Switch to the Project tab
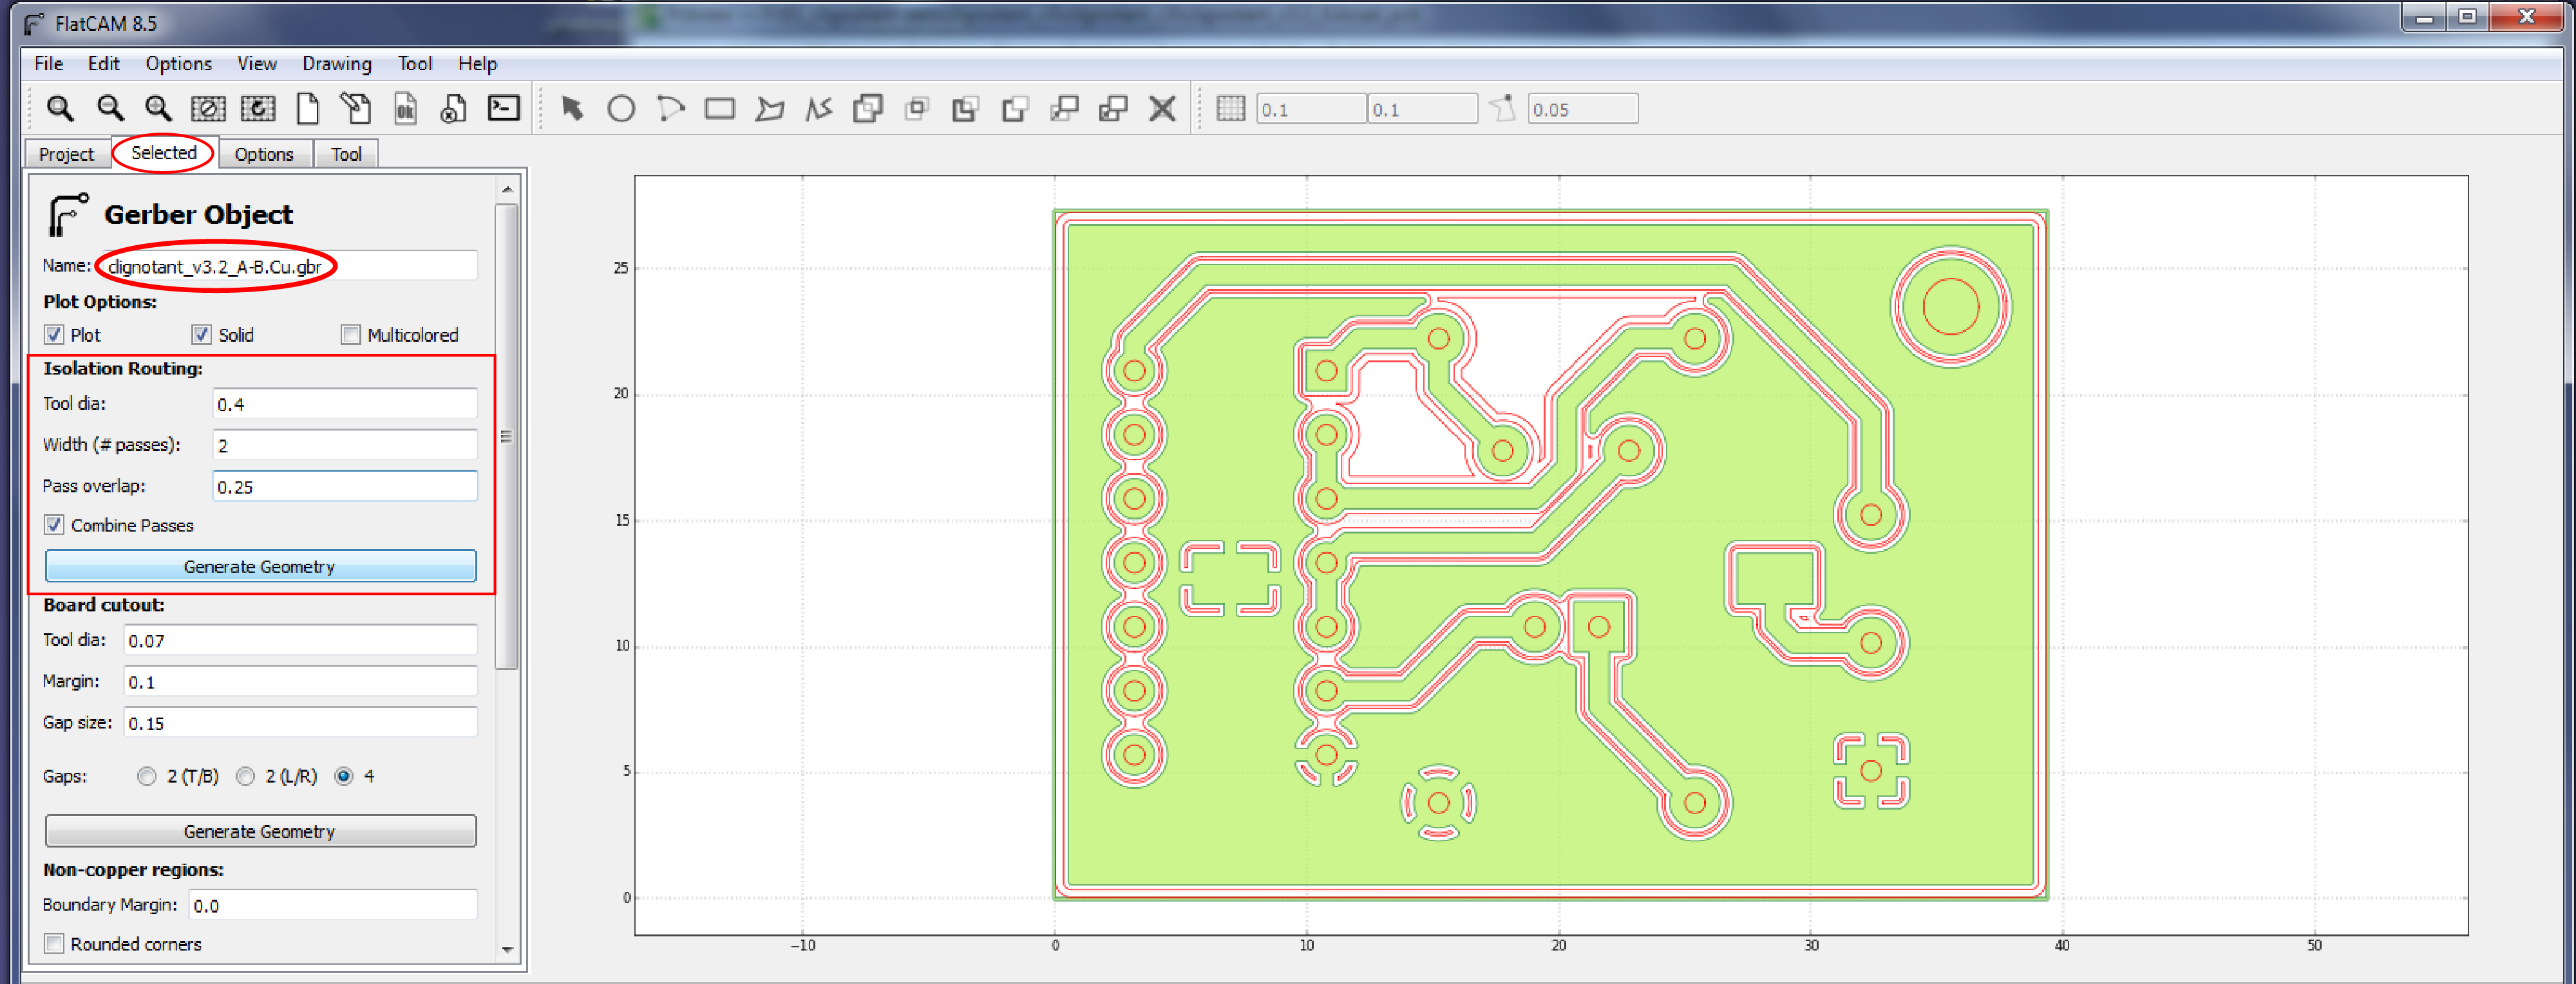This screenshot has width=2576, height=984. pyautogui.click(x=66, y=154)
